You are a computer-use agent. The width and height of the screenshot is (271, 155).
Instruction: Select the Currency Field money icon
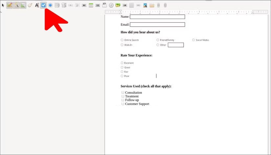pos(118,5)
